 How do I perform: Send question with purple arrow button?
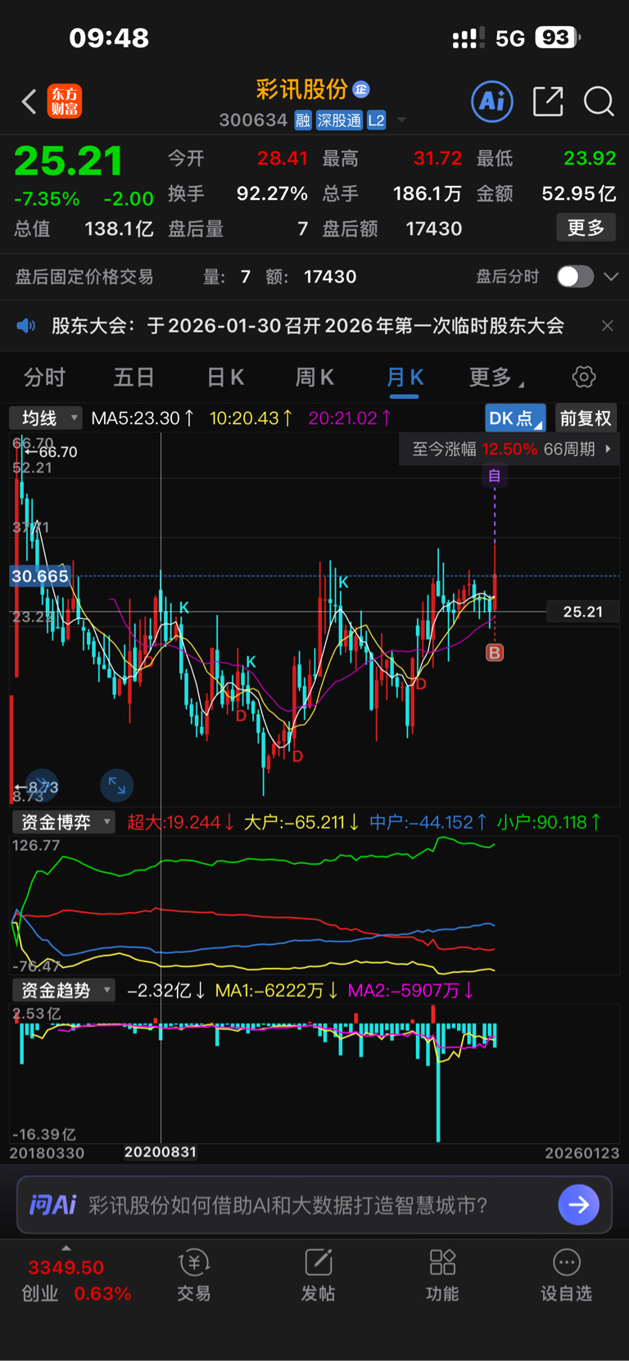point(578,1205)
